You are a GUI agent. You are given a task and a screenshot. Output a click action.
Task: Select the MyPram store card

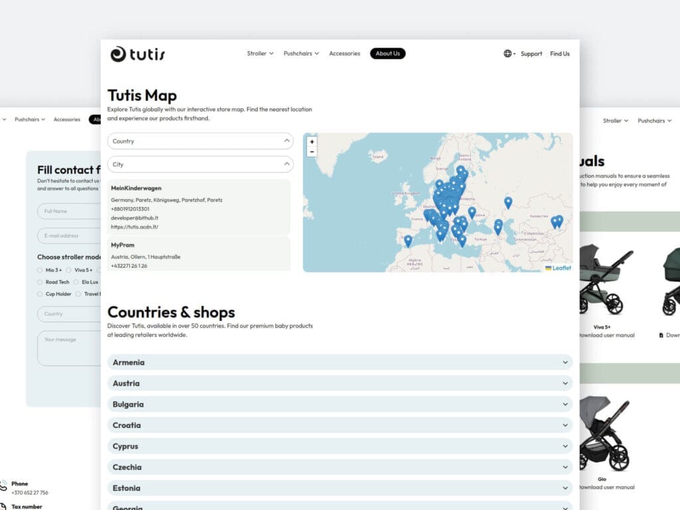click(x=199, y=254)
